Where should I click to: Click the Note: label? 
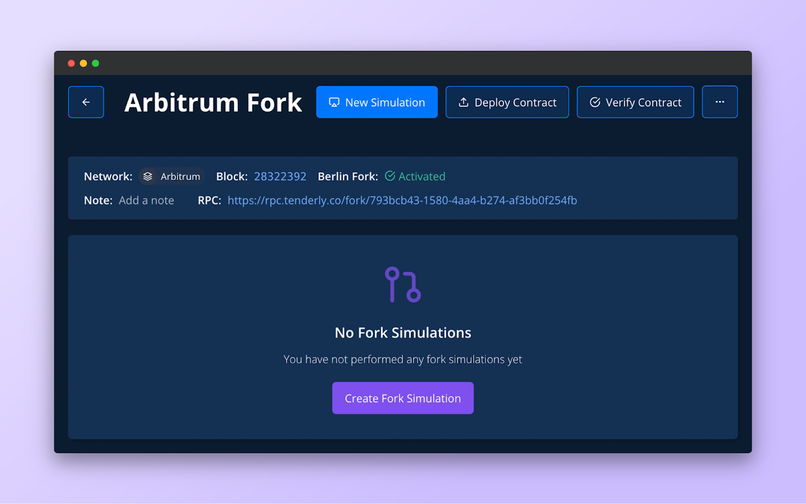click(98, 201)
